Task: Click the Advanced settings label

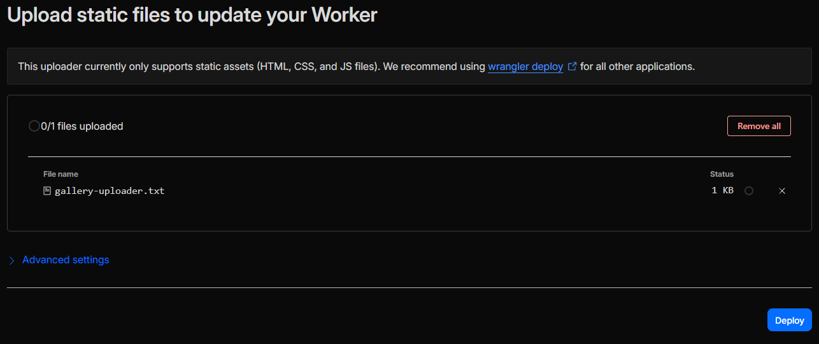Action: (x=66, y=259)
